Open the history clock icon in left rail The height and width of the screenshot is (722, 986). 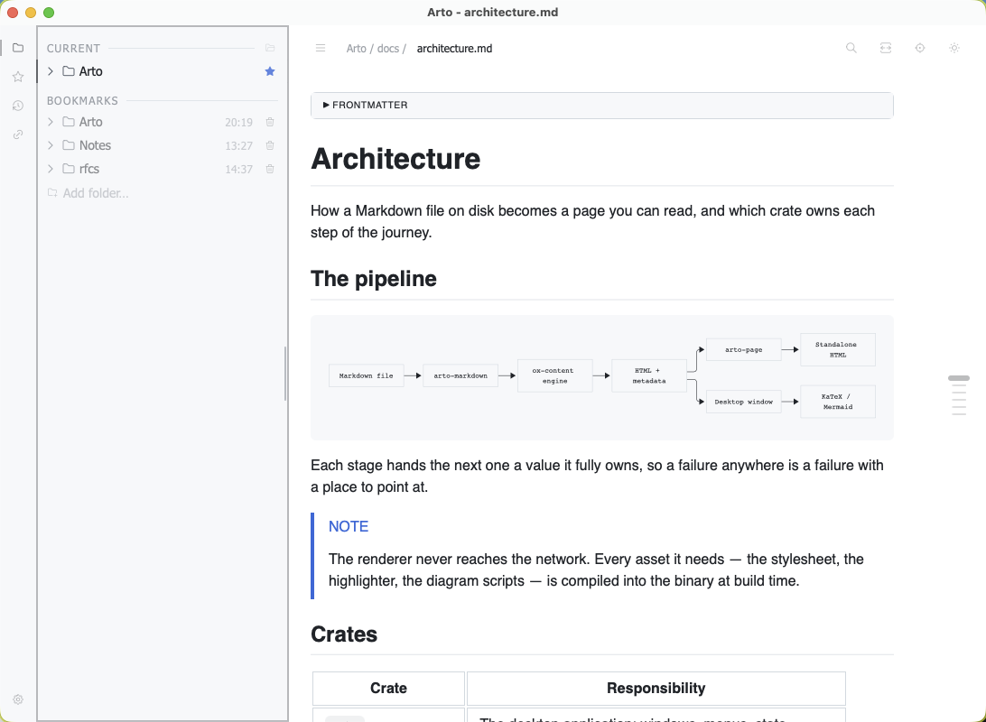(18, 106)
